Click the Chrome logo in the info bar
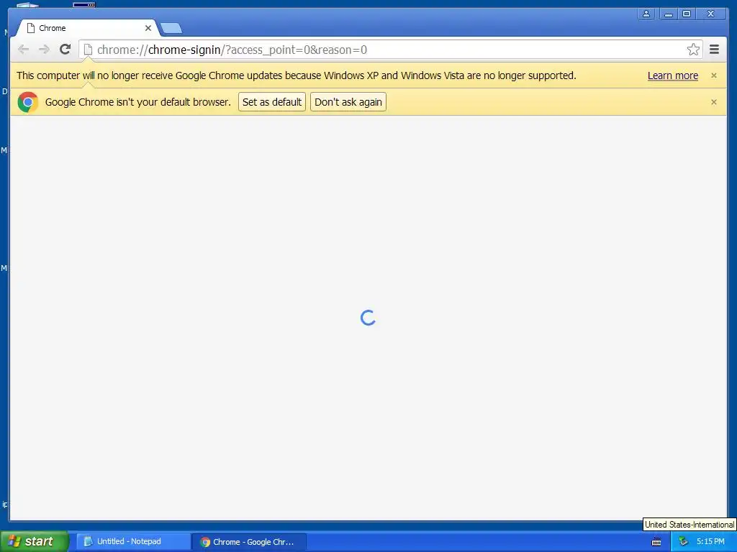The width and height of the screenshot is (737, 552). 28,102
